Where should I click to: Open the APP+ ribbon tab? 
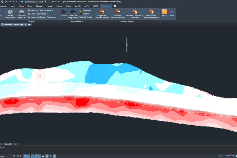[x=87, y=6]
